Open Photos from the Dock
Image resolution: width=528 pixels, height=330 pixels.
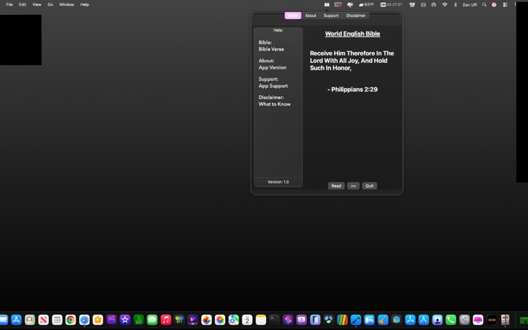[x=220, y=319]
